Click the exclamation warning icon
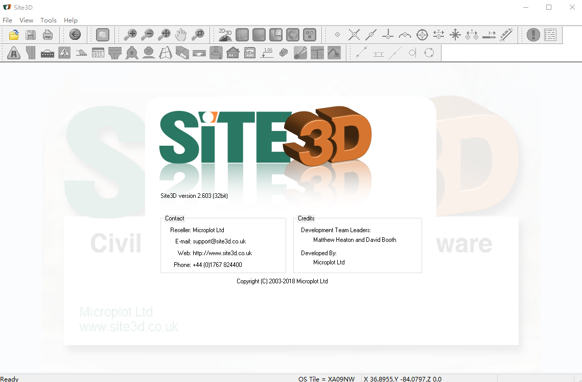582x382 pixels. (x=533, y=35)
